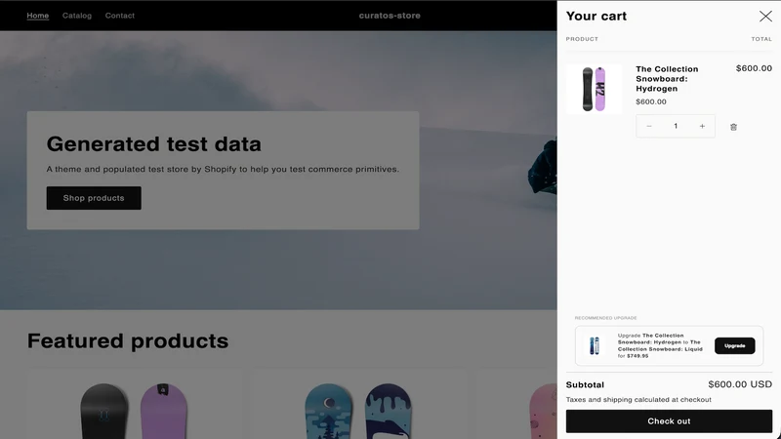Click the Your cart heading
The width and height of the screenshot is (781, 439).
(596, 16)
